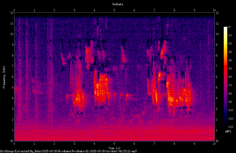Viewport: 236px width, 153px height.
Task: Click the 3 label on the right frequency axis
Action: coord(216,109)
